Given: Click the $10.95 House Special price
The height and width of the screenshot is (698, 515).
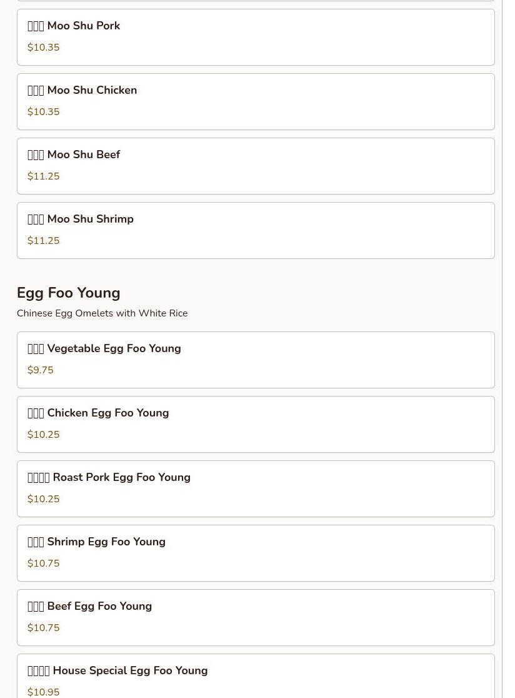Looking at the screenshot, I should (44, 692).
